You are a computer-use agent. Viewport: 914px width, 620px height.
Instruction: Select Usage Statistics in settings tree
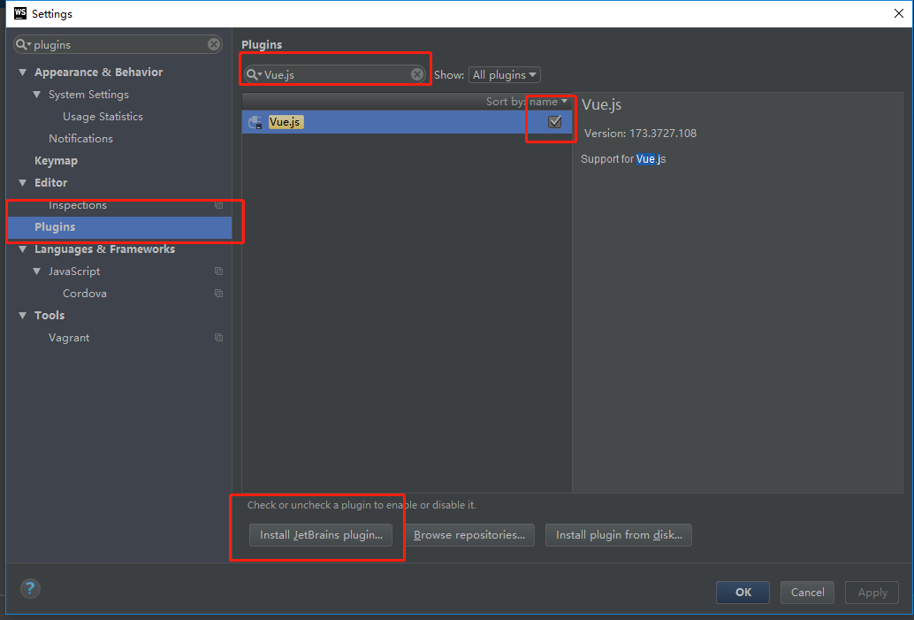[x=103, y=117]
